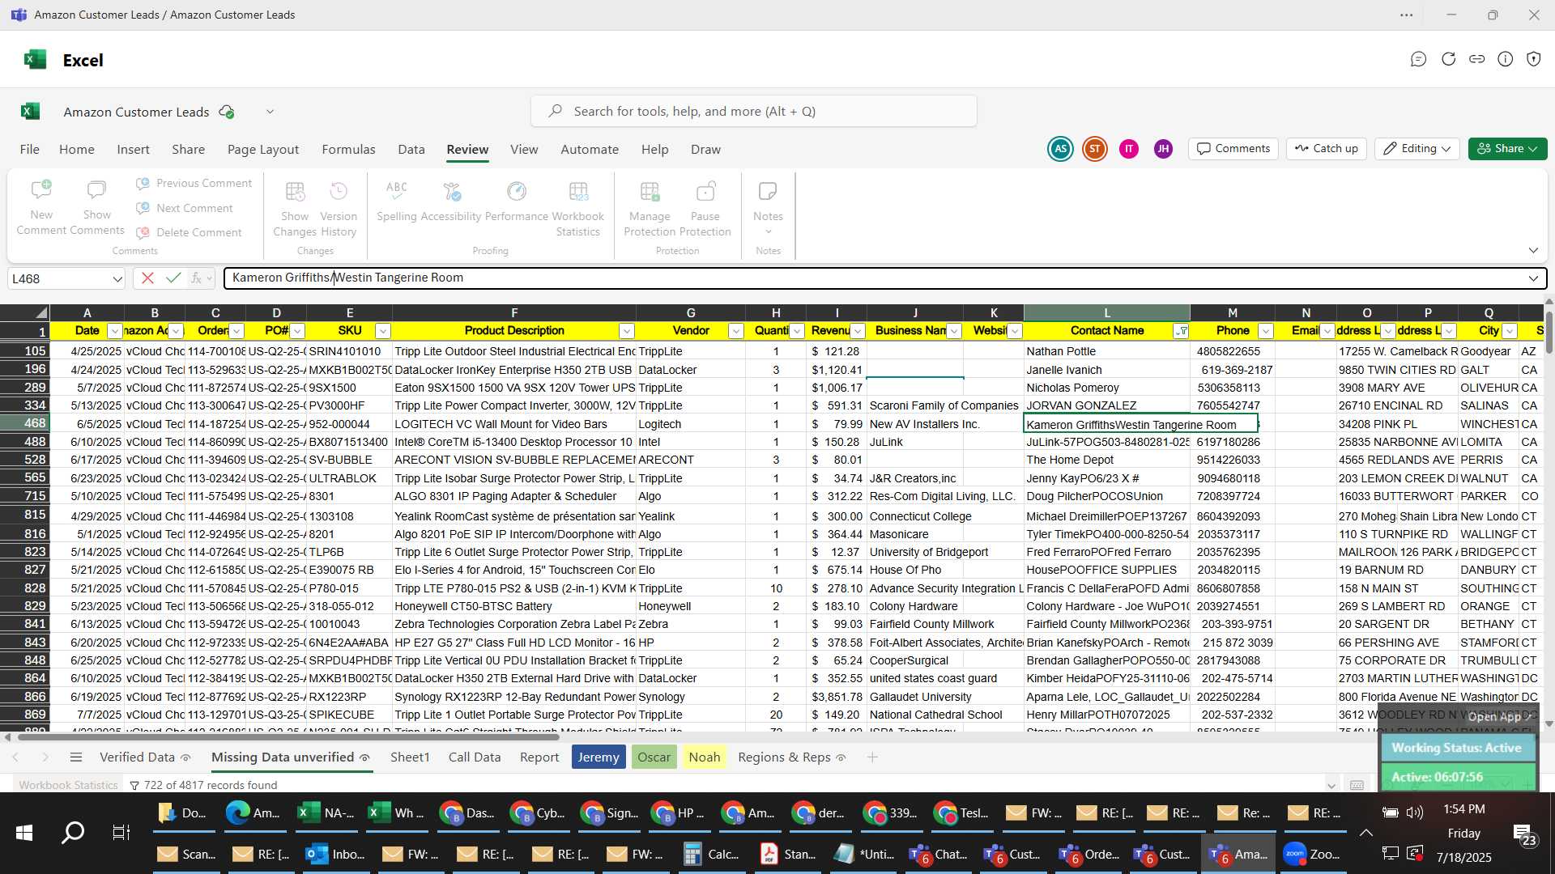
Task: Click Delete Comment in ribbon
Action: click(x=190, y=232)
